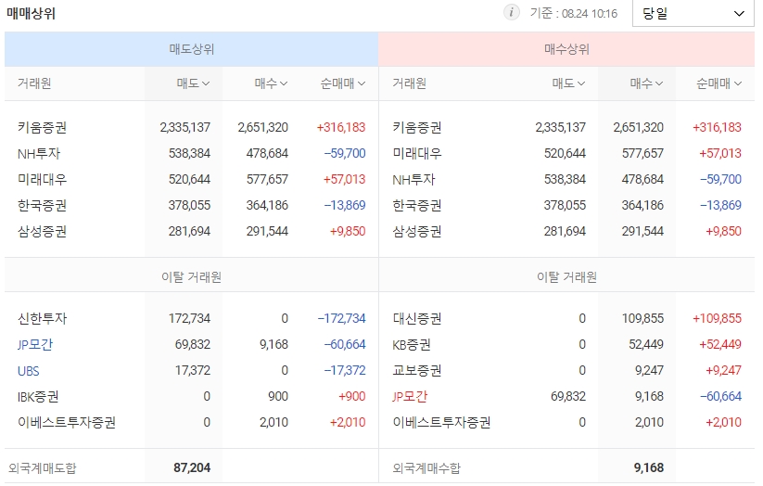Click 외국계매도합 total 87,204
This screenshot has height=486, width=763.
pyautogui.click(x=192, y=468)
